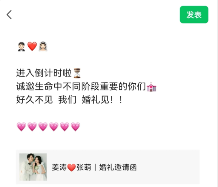Click the last pink growing heart emoji

[x=75, y=127]
